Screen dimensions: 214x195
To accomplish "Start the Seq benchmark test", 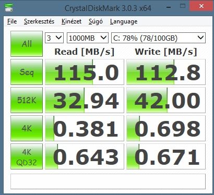I will point(27,72).
